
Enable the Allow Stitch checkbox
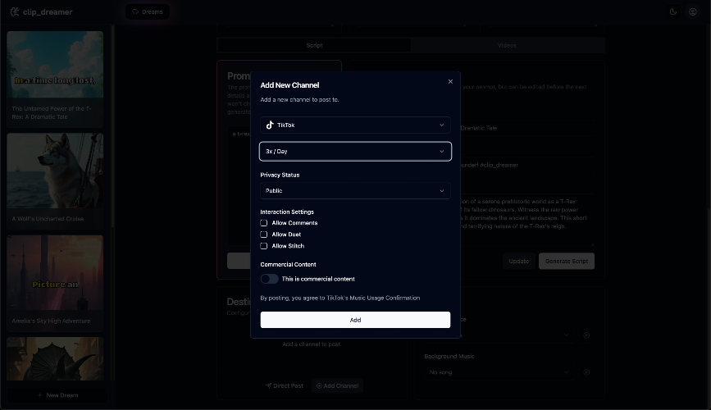(x=263, y=246)
